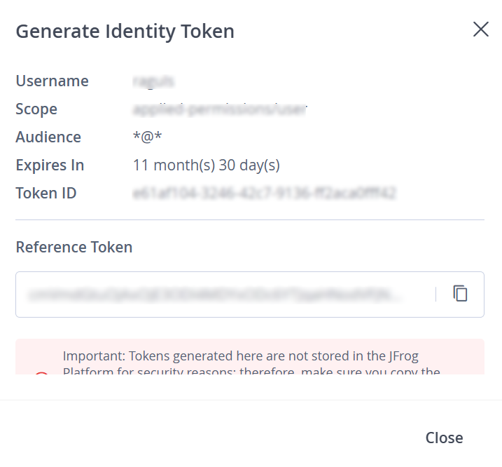This screenshot has height=467, width=502.
Task: Click the Expires In label
Action: [50, 165]
